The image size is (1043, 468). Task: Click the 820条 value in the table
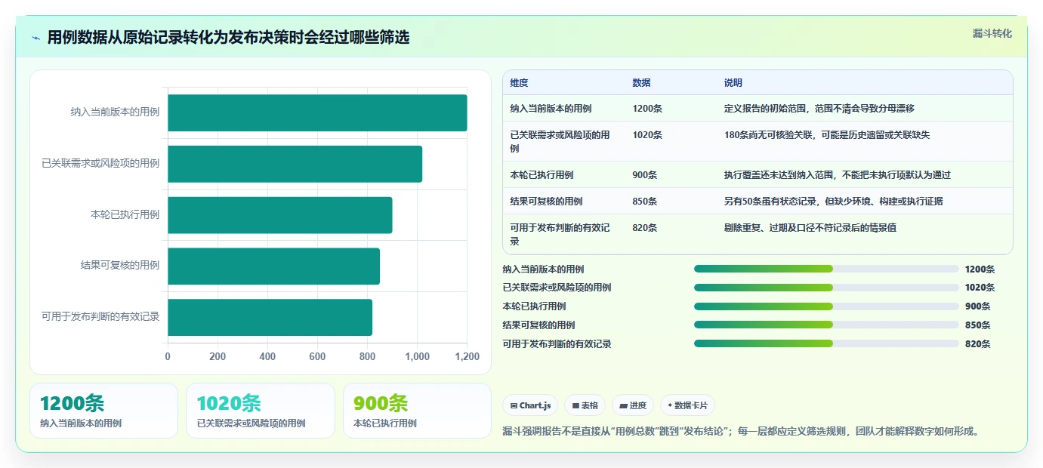644,228
